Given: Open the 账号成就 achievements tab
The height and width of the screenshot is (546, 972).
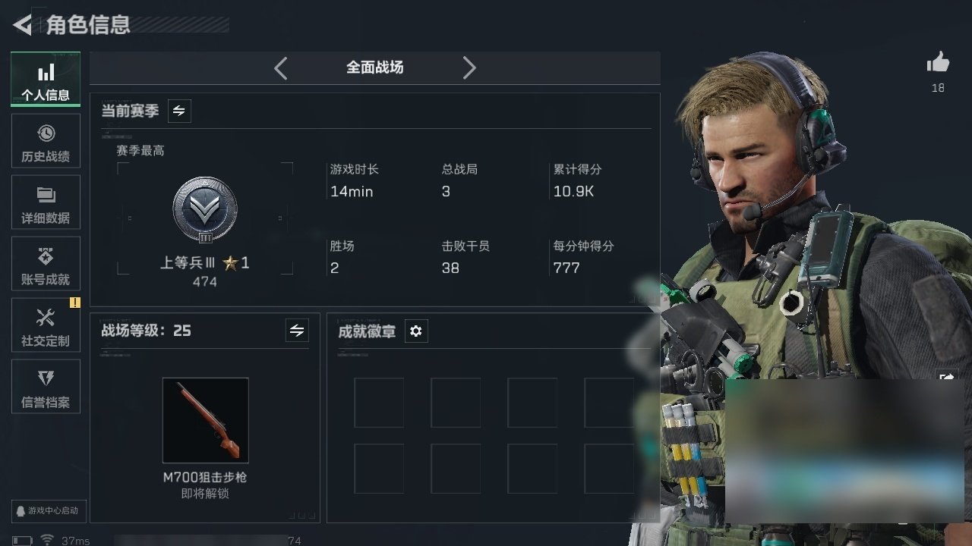Looking at the screenshot, I should pos(46,264).
